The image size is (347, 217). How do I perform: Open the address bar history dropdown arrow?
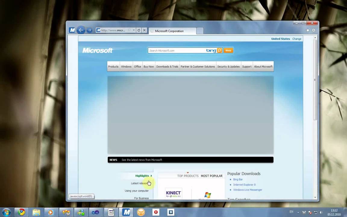pos(134,30)
